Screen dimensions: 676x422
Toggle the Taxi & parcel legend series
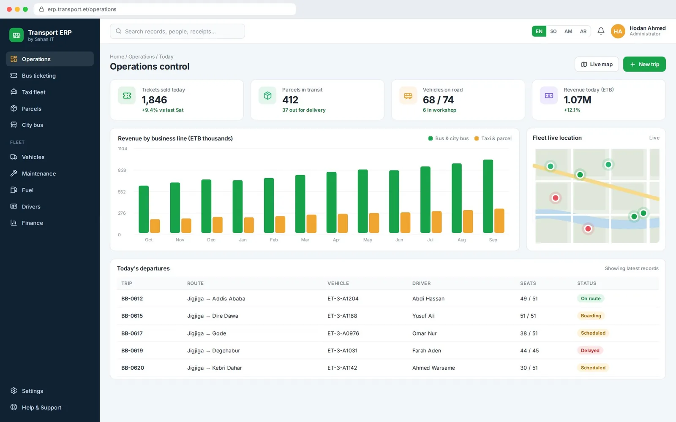(493, 138)
